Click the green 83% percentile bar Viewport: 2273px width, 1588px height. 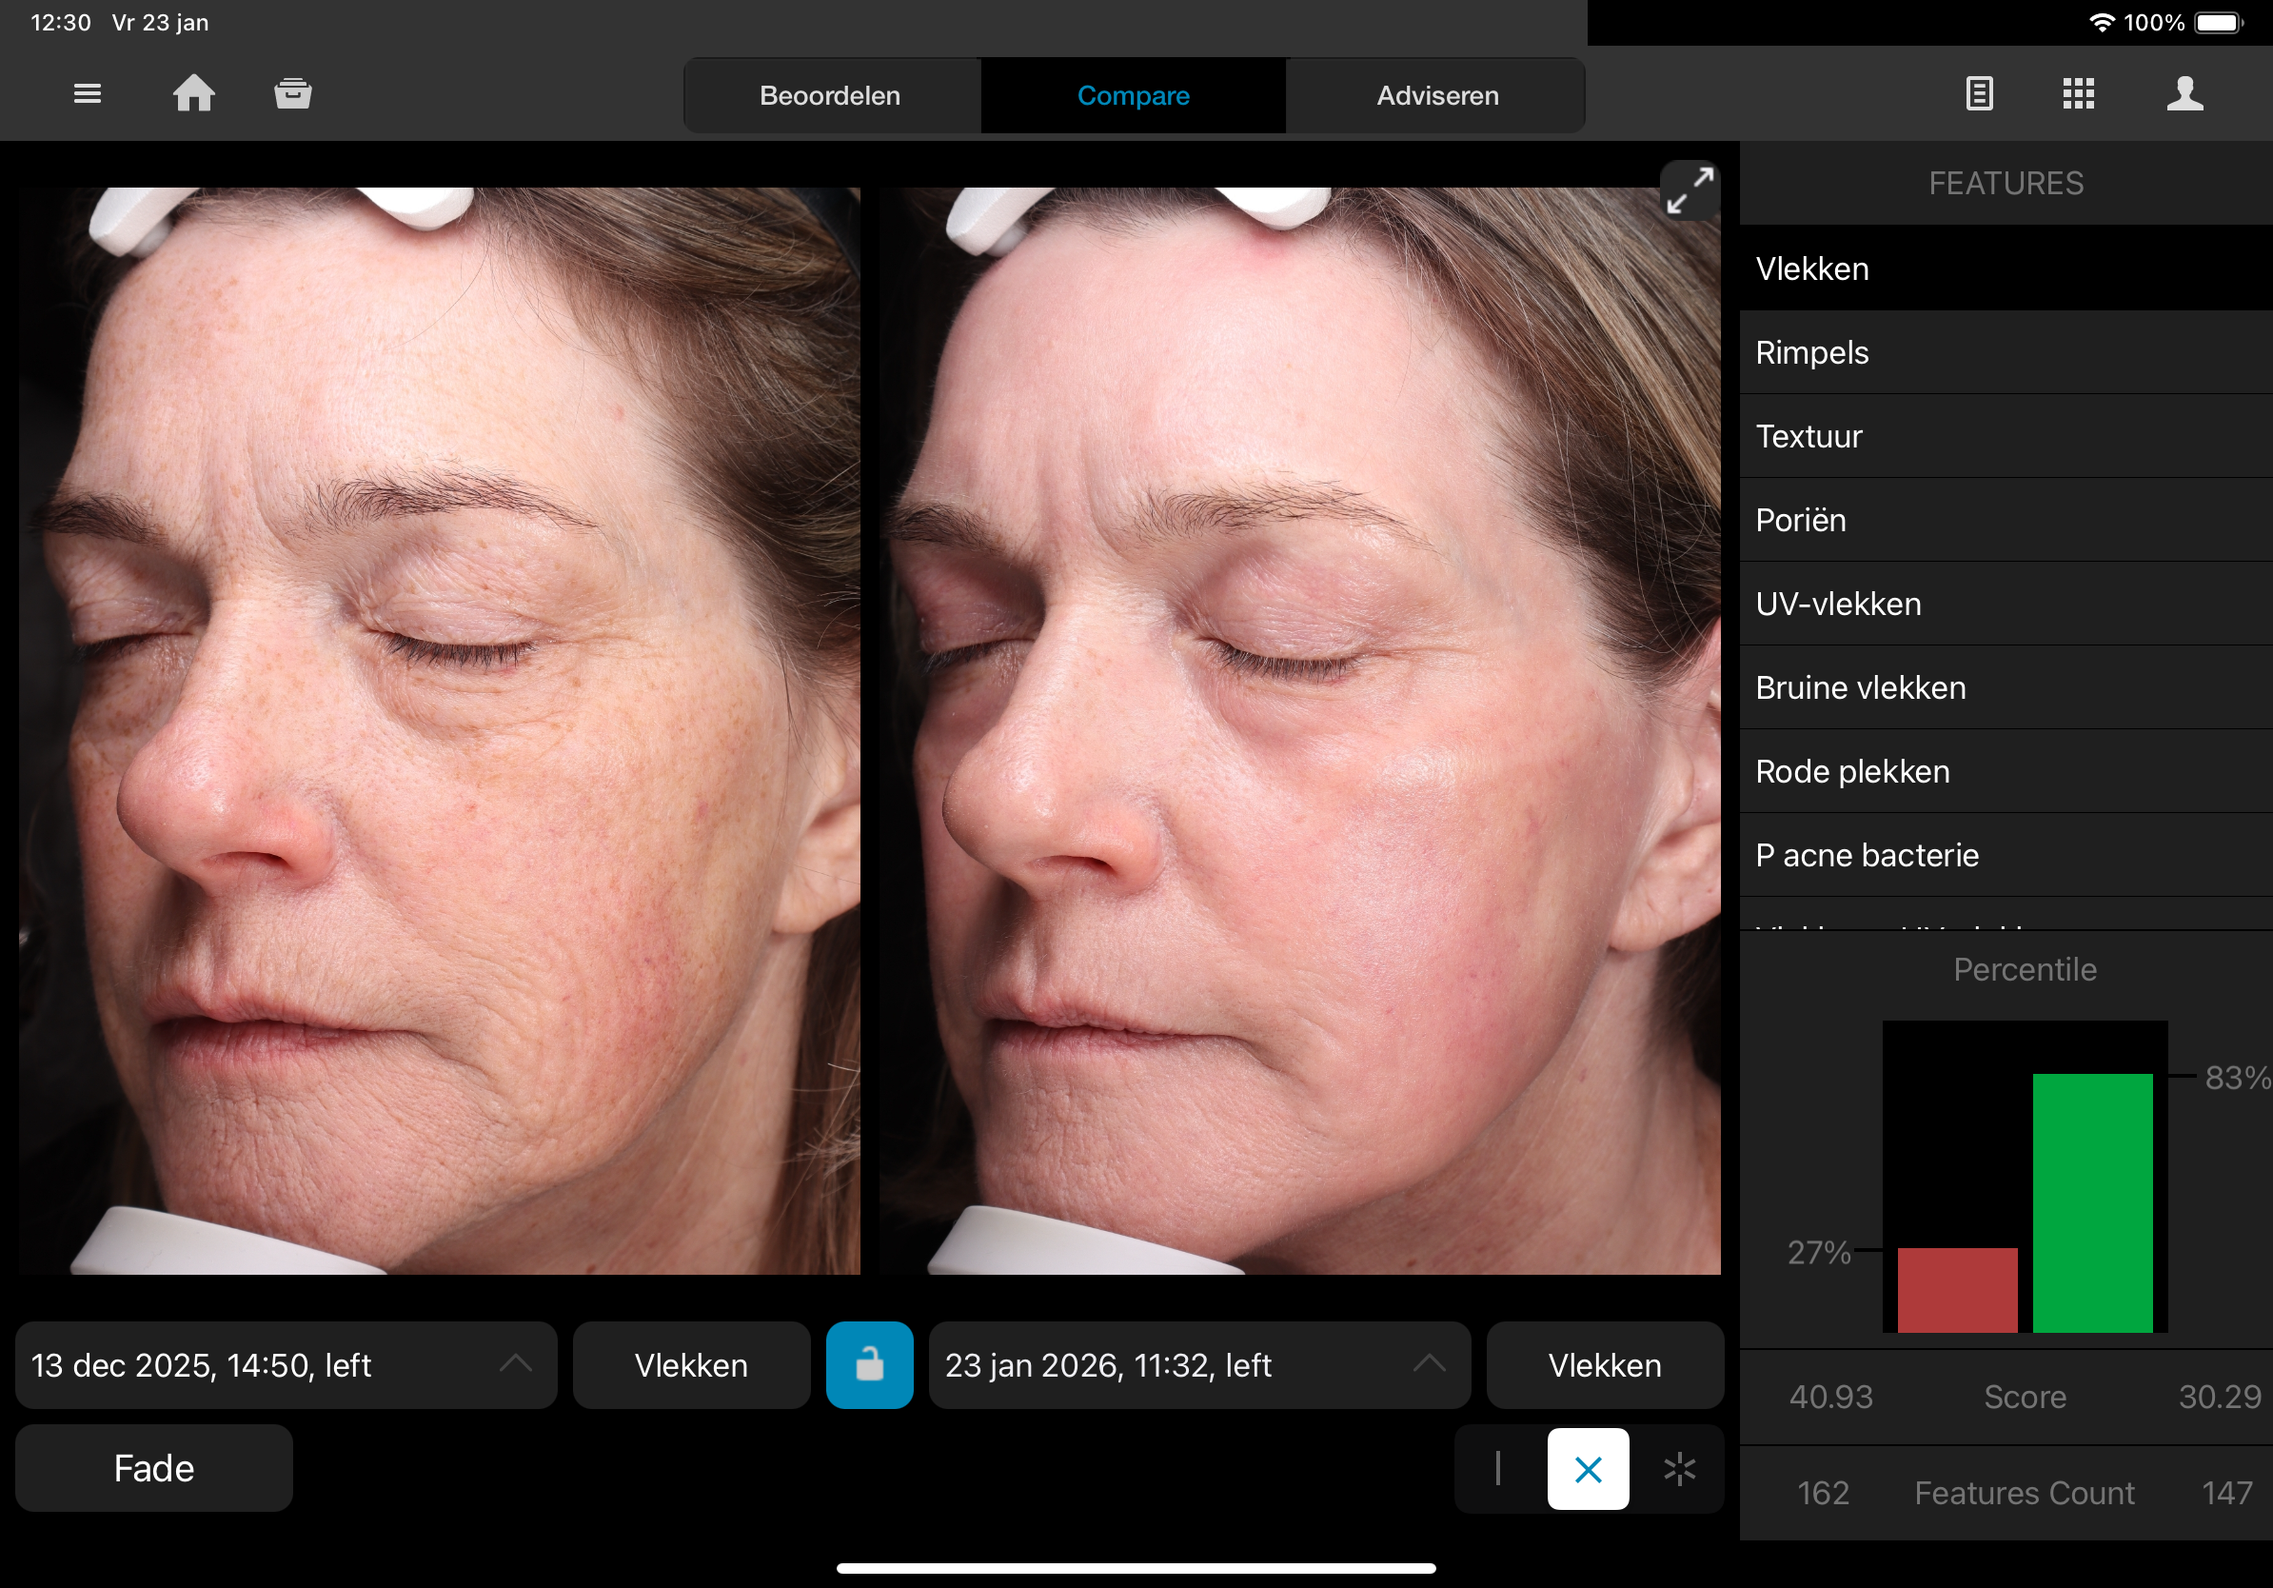tap(2093, 1202)
